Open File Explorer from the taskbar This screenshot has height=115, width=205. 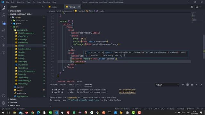coord(15,112)
